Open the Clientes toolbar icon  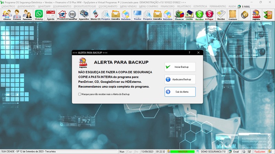[x=7, y=15]
